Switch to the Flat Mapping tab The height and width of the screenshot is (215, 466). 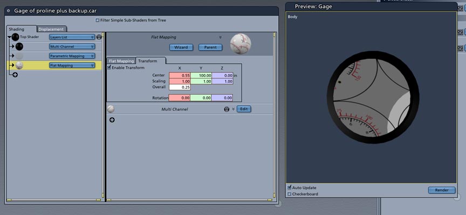(121, 61)
